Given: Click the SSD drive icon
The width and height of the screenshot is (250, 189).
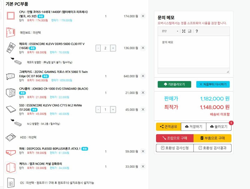Looking at the screenshot, I should click(11, 109).
